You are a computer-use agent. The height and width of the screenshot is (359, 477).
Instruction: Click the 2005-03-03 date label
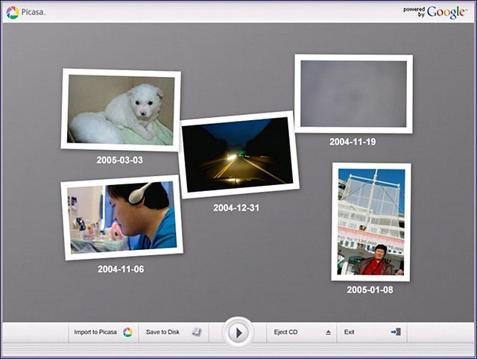119,160
